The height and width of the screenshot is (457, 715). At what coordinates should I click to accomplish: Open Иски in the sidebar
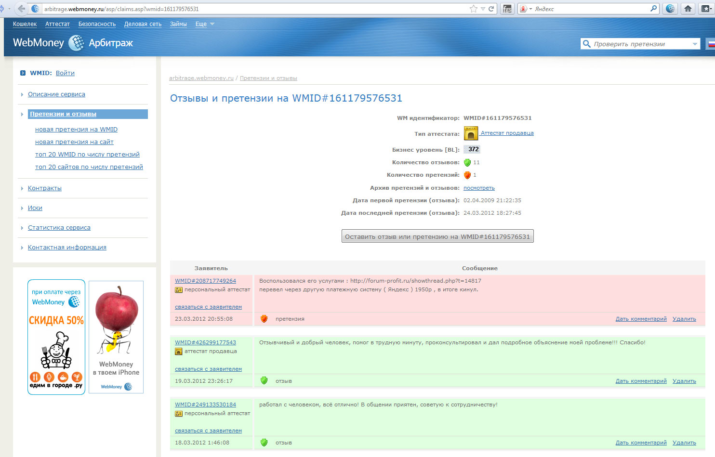coord(35,208)
